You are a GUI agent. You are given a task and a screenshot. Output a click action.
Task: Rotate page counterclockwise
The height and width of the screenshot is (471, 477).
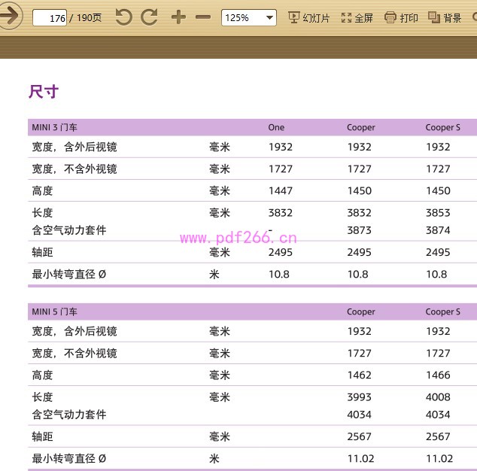click(x=124, y=17)
